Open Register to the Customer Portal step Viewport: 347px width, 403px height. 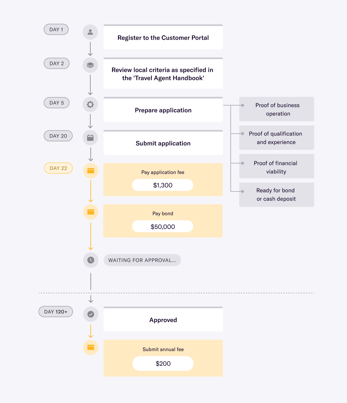[163, 37]
